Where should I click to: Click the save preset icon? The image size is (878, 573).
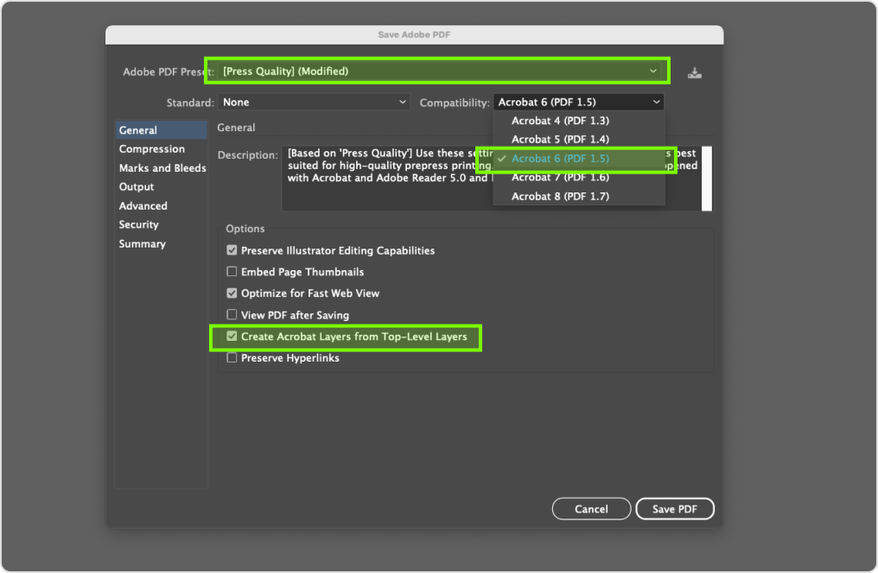(694, 72)
